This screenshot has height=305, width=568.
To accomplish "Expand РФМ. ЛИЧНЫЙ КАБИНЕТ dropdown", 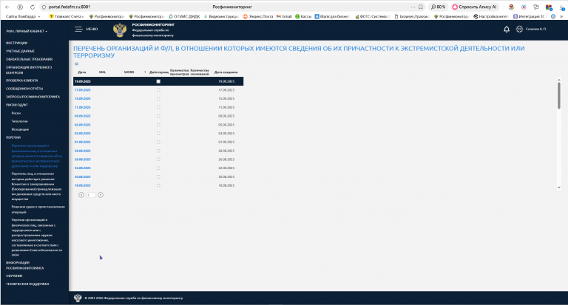I will (x=27, y=31).
